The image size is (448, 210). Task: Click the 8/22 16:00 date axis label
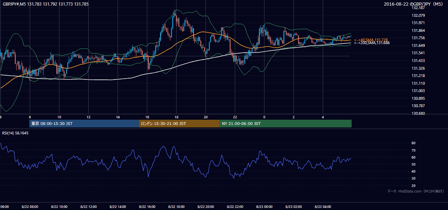click(x=147, y=207)
